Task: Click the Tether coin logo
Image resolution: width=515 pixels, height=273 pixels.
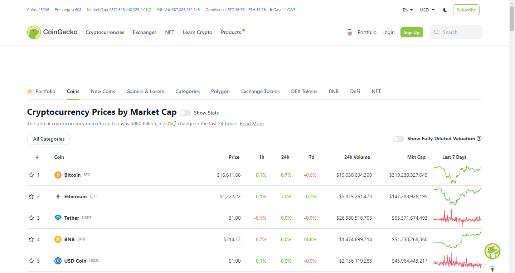Action: coord(58,218)
